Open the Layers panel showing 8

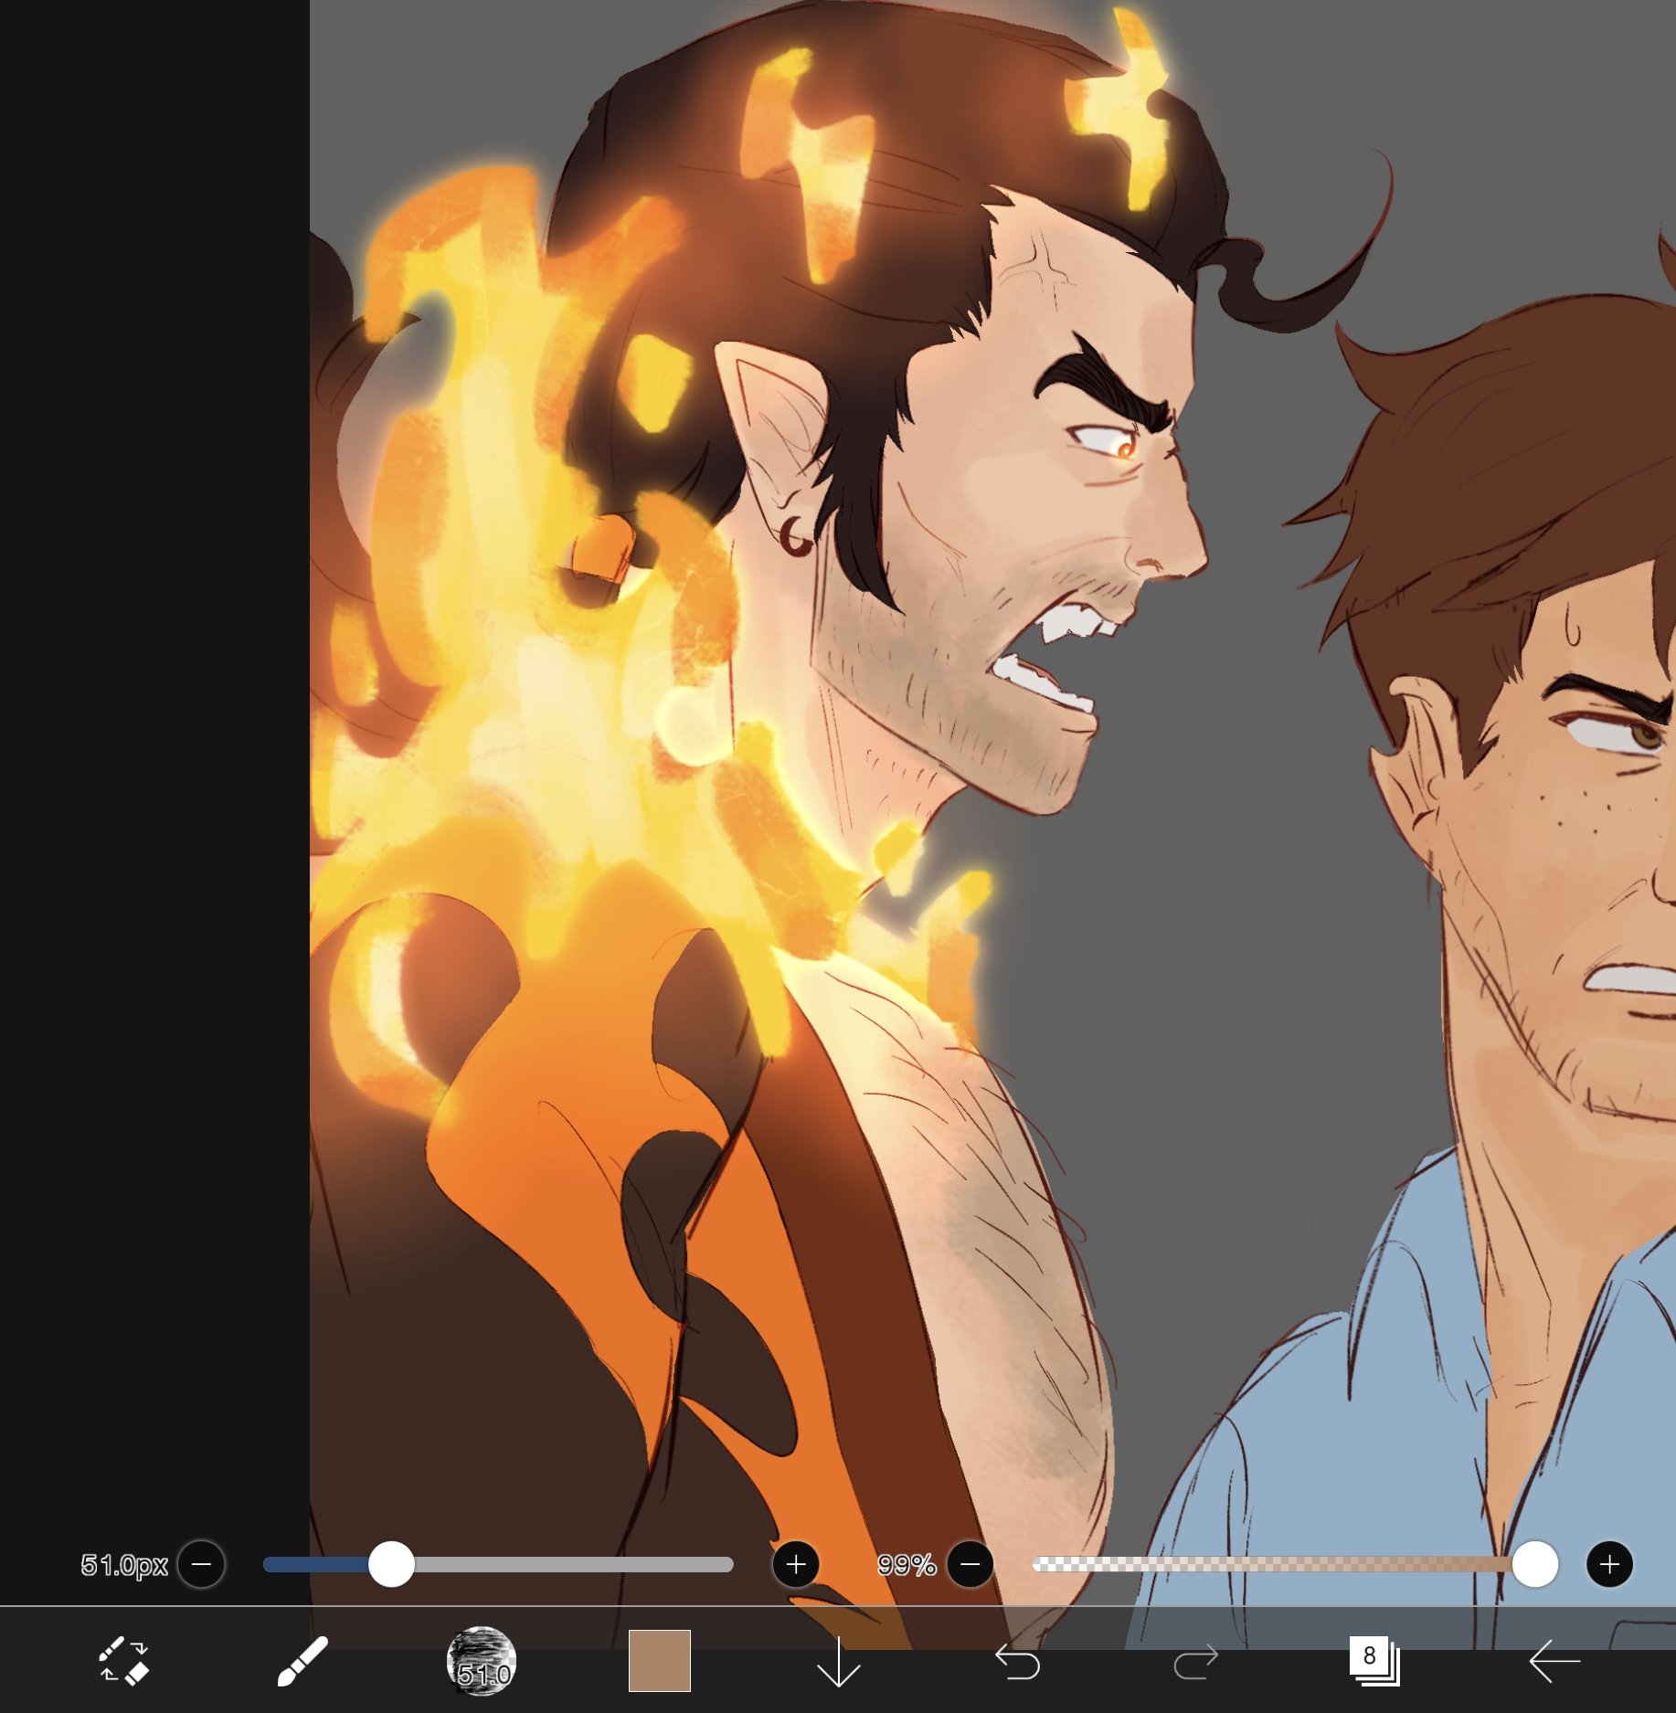coord(1373,1660)
